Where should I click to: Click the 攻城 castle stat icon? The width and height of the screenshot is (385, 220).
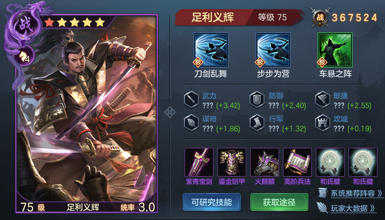pyautogui.click(x=323, y=123)
